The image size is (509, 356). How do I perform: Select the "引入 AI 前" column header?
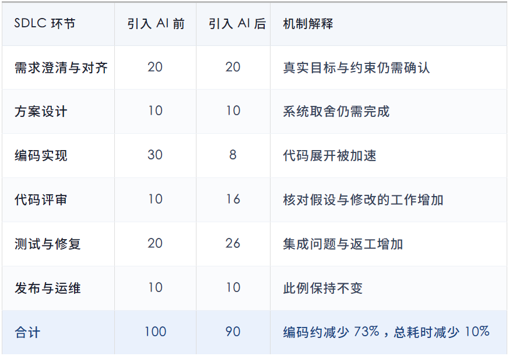click(156, 24)
